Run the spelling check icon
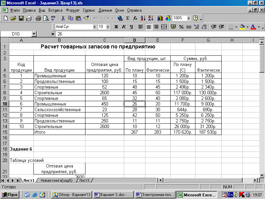The width and height of the screenshot is (265, 199). [54, 18]
